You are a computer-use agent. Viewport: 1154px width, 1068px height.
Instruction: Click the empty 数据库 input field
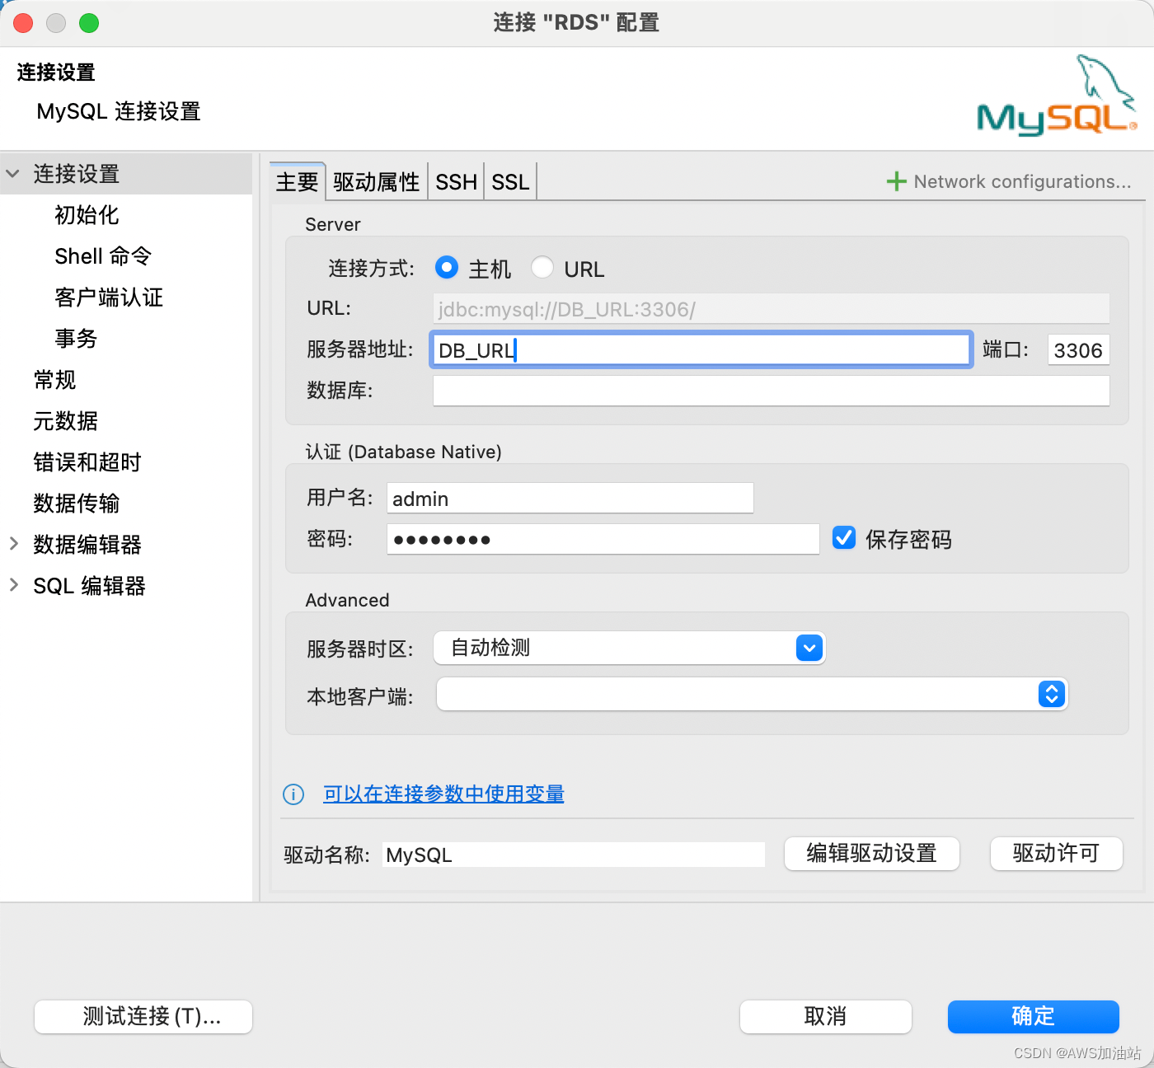pos(772,391)
